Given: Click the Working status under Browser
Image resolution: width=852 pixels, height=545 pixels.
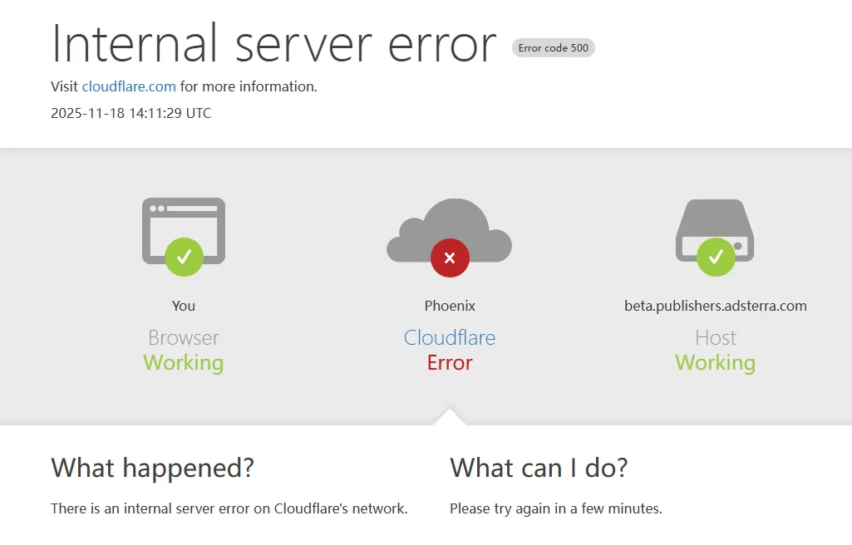Looking at the screenshot, I should point(183,363).
